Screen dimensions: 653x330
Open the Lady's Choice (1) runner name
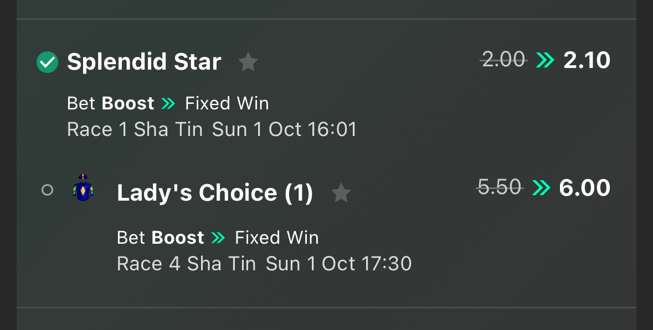pos(215,193)
